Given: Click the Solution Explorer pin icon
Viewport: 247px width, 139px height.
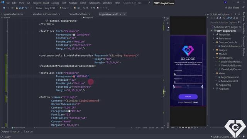Looking at the screenshot, I should 235,14.
